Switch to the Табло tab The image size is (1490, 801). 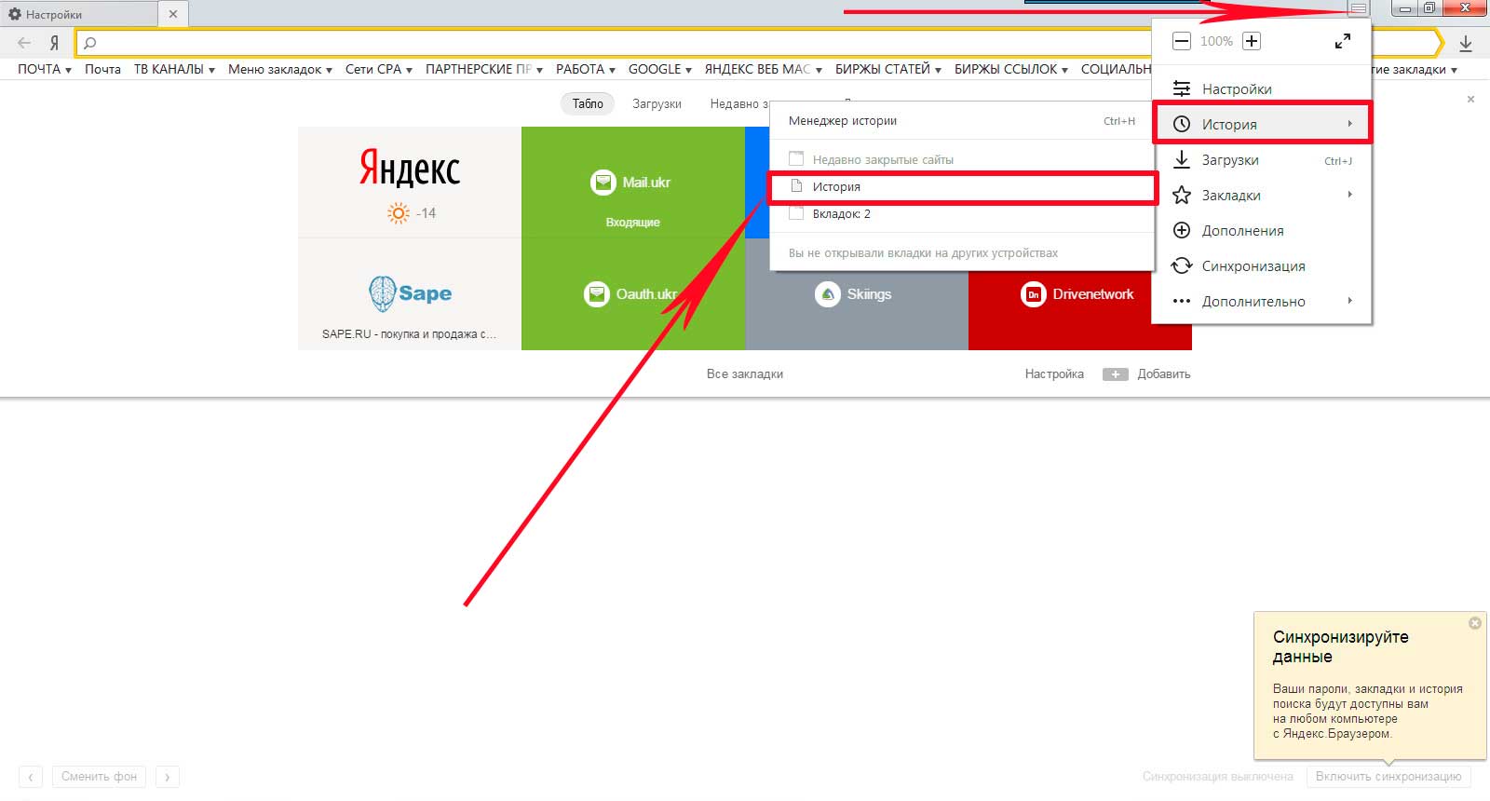588,103
